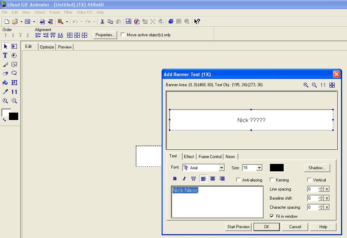Click the toolbox black background color swatch

pos(14,116)
